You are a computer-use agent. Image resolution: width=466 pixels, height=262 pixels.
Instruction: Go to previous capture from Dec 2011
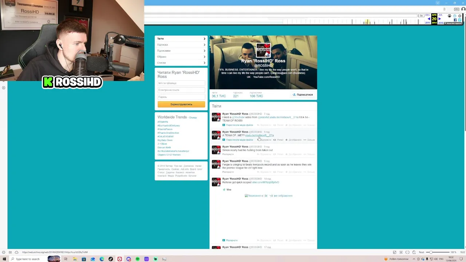pyautogui.click(x=429, y=19)
